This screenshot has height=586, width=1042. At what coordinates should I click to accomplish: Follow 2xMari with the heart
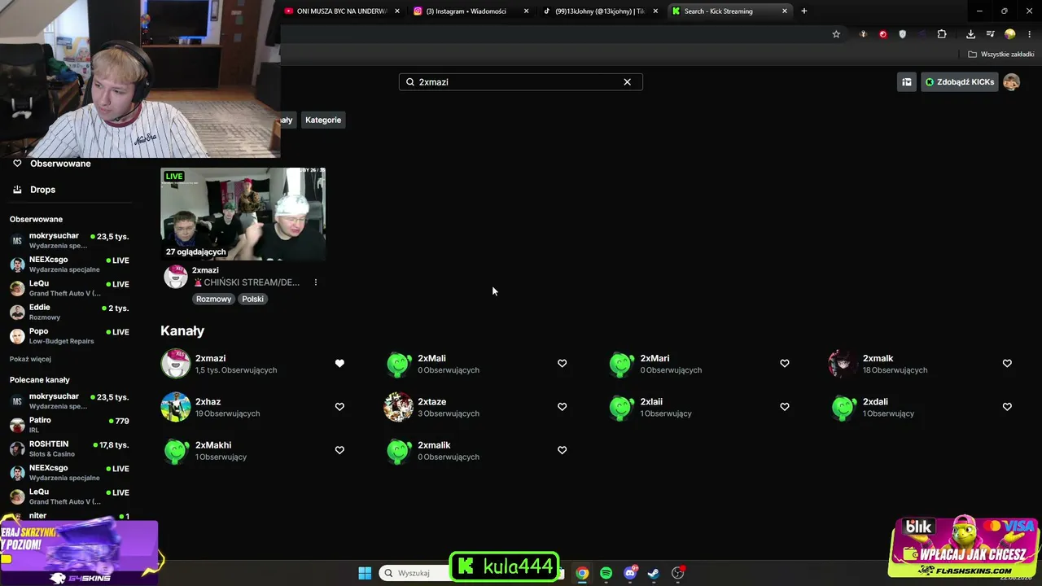pos(785,364)
